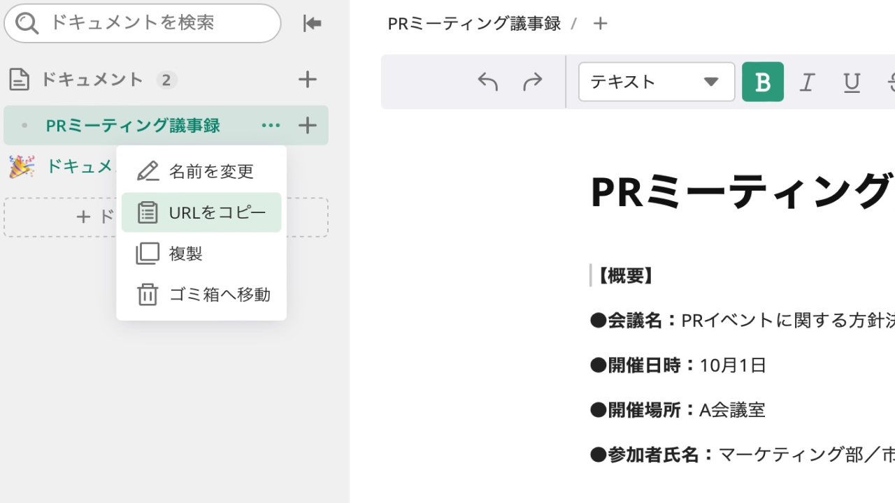Click the plus next to PRミーティング議事録

306,125
